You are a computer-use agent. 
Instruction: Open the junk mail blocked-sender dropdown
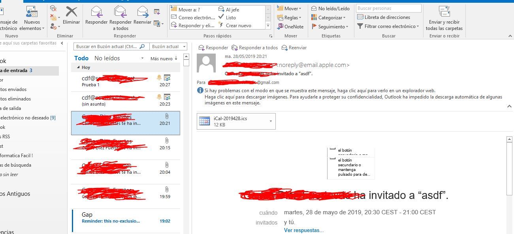[x=55, y=26]
